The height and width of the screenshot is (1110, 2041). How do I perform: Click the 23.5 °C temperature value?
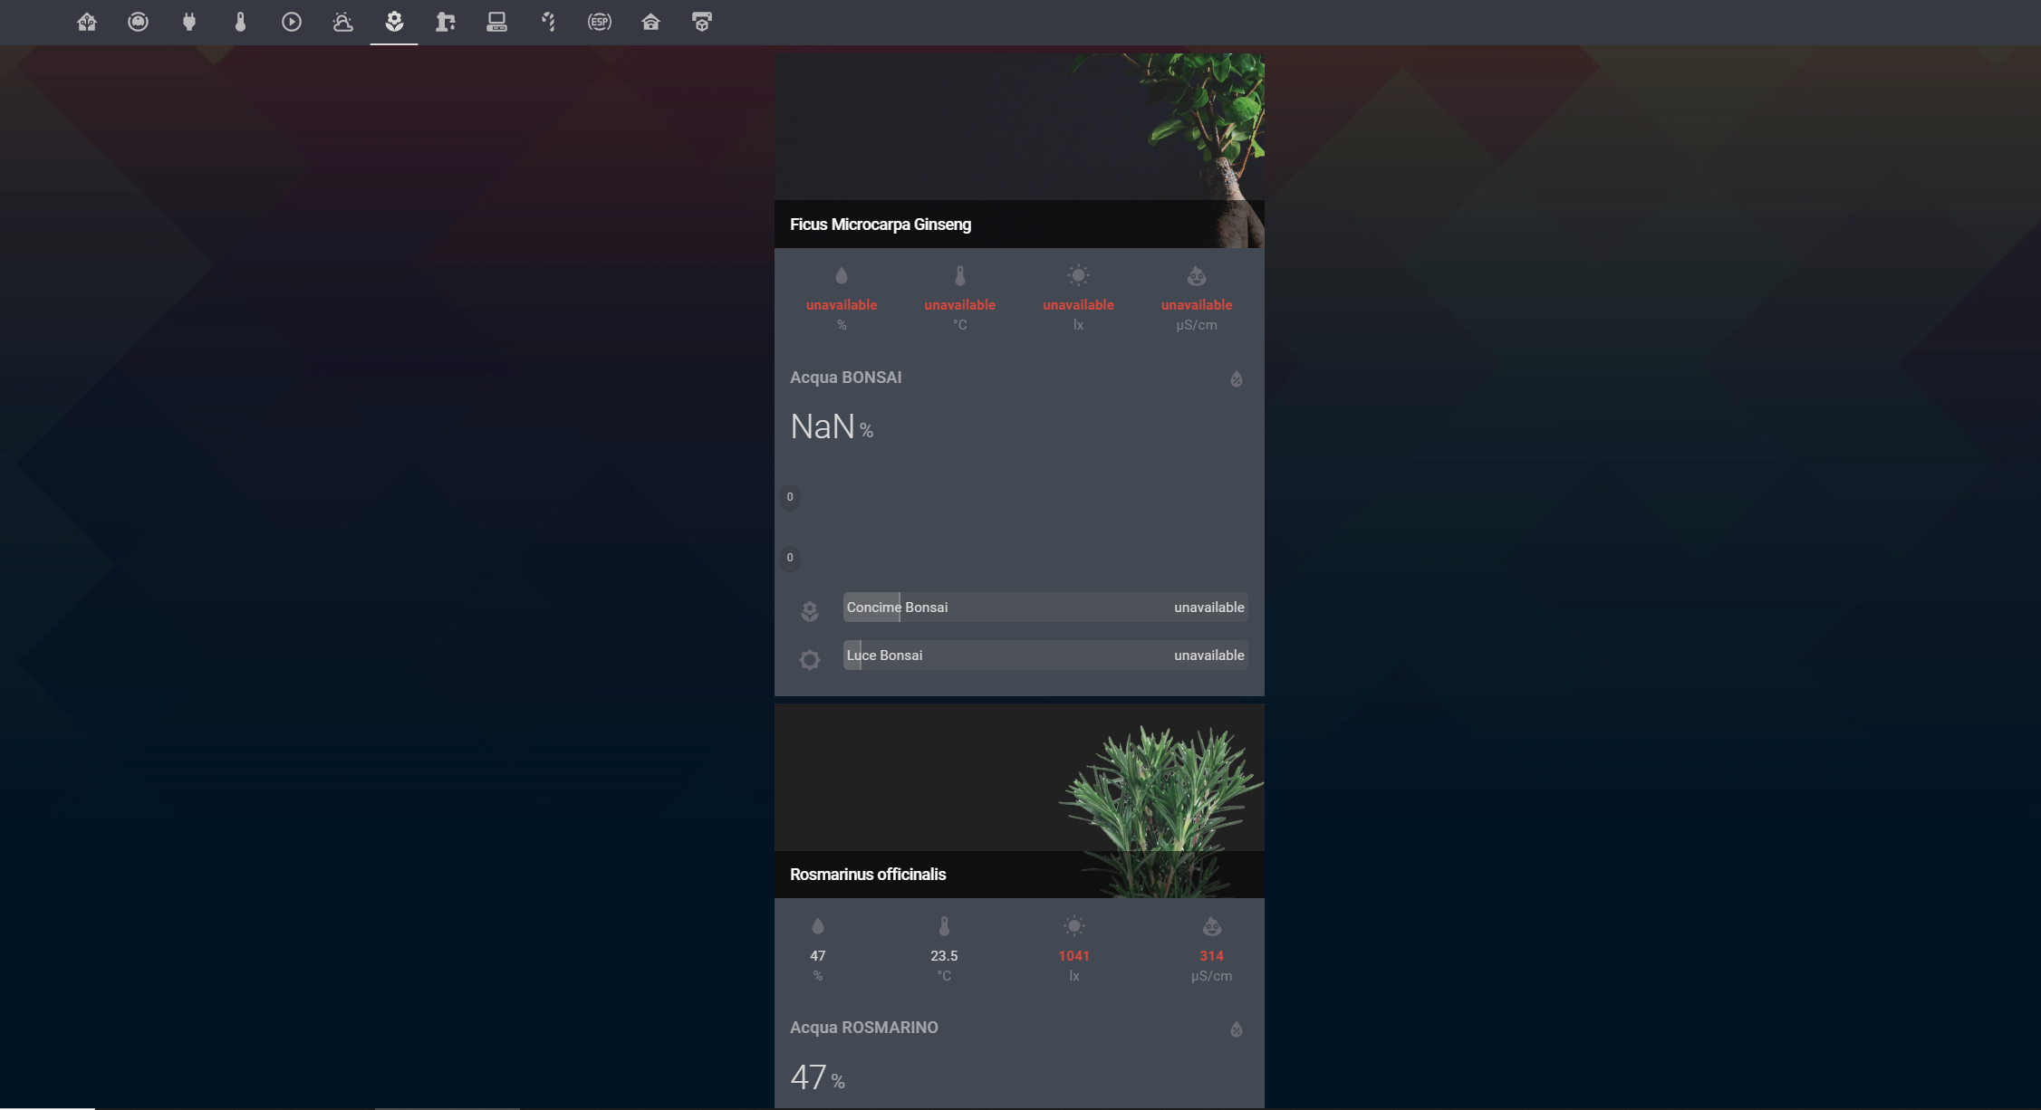coord(944,956)
